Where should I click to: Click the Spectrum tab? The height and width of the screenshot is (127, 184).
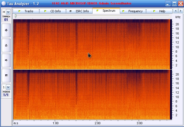106,11
